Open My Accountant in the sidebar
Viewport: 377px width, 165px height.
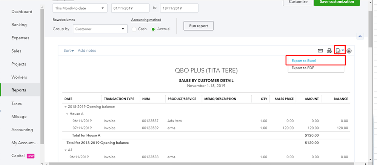click(x=25, y=143)
